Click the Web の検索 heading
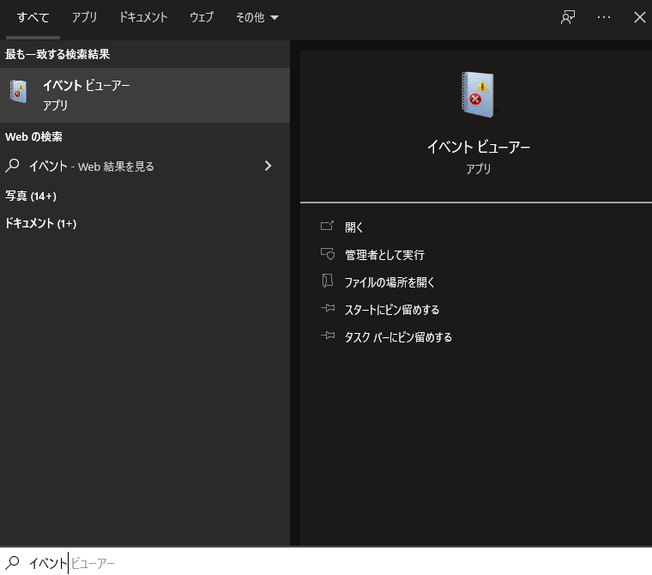Viewport: 652px width, 575px height. tap(33, 137)
